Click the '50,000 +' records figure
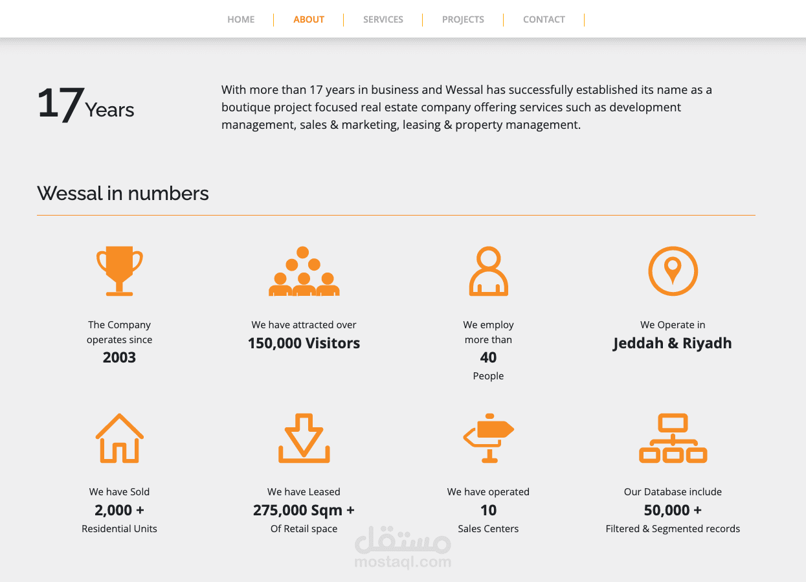 [673, 510]
